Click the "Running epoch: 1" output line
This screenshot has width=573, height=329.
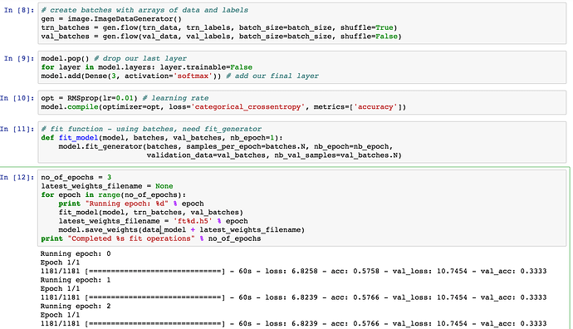[x=76, y=280]
